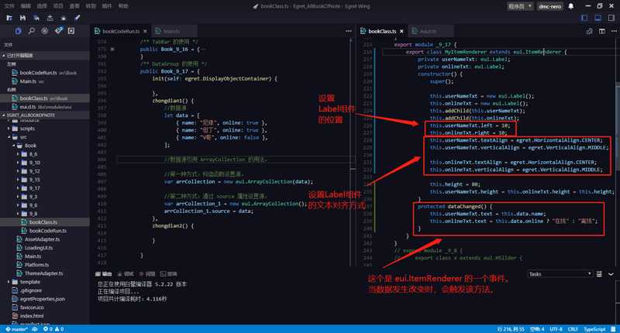Select the first tab of the bottom panel
The height and width of the screenshot is (333, 620).
click(104, 273)
